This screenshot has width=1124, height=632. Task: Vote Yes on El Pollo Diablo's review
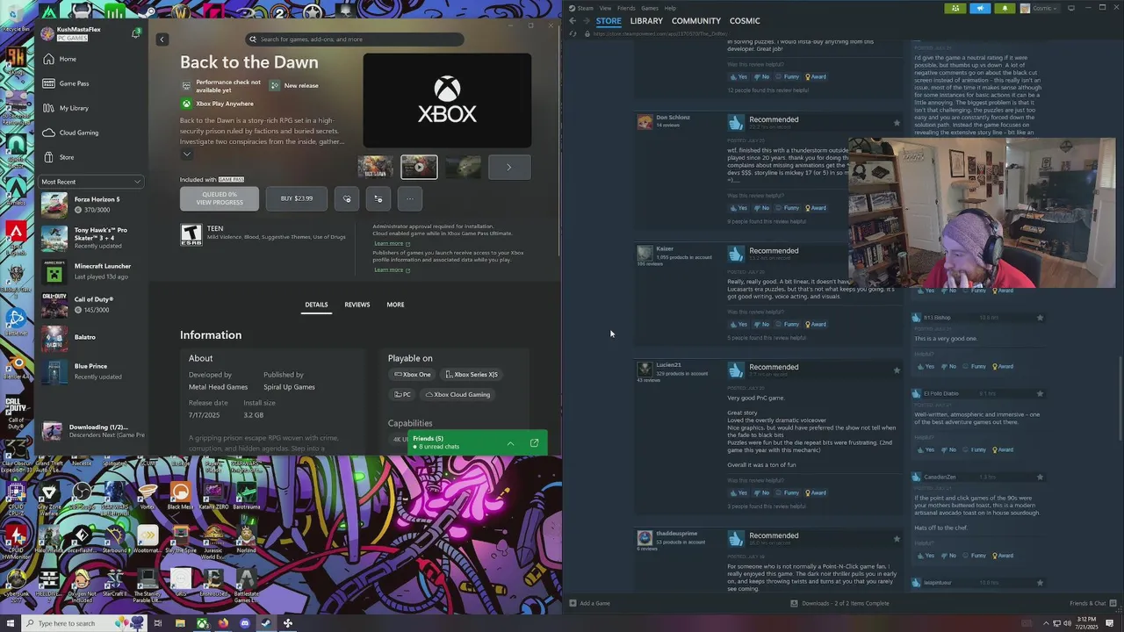[926, 449]
